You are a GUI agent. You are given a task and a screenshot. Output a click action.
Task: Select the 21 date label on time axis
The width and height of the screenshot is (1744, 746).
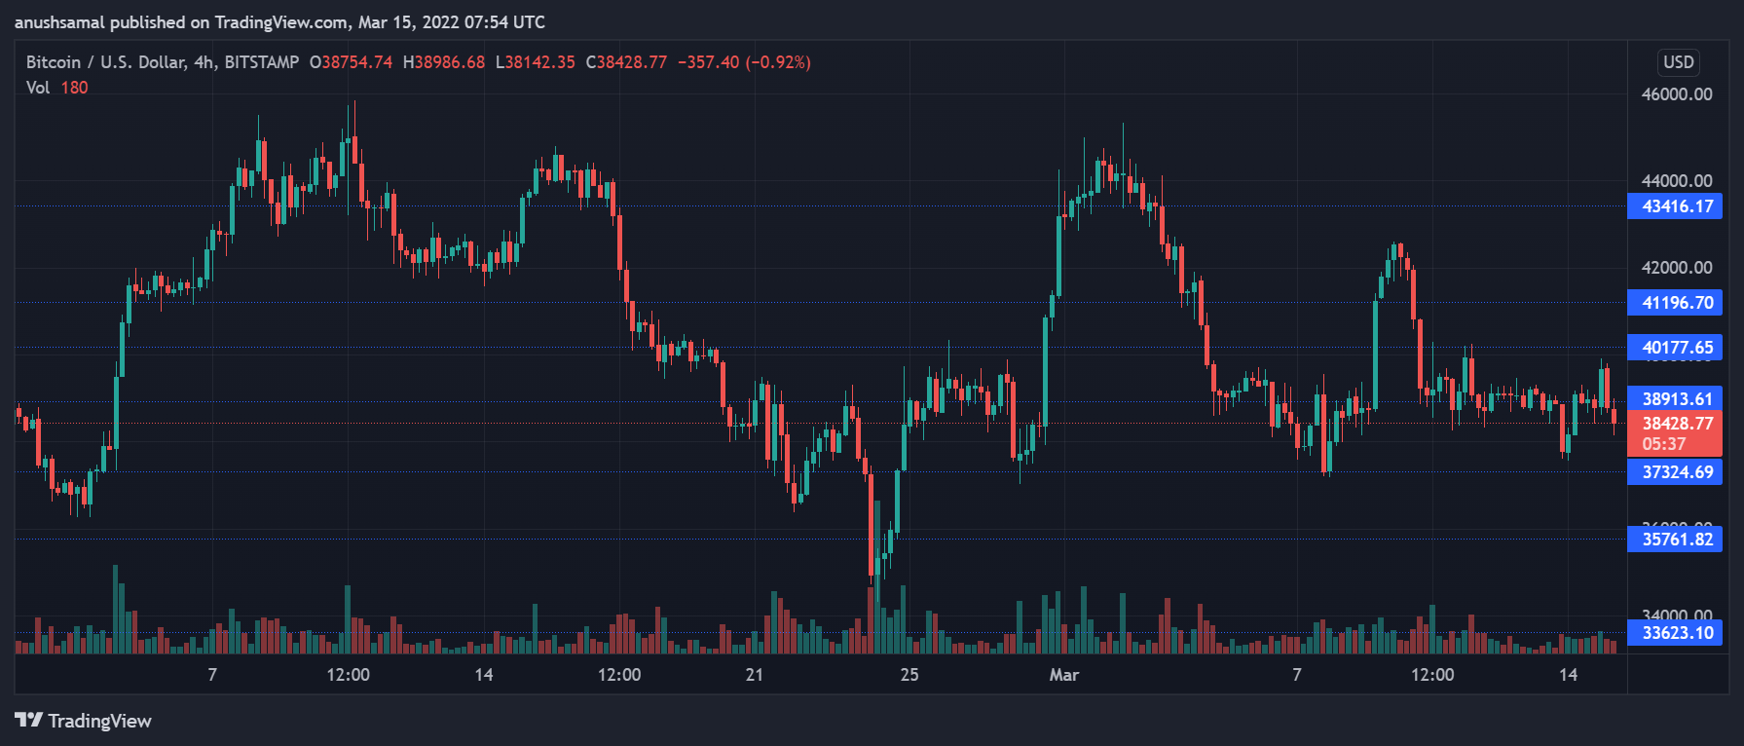click(755, 675)
